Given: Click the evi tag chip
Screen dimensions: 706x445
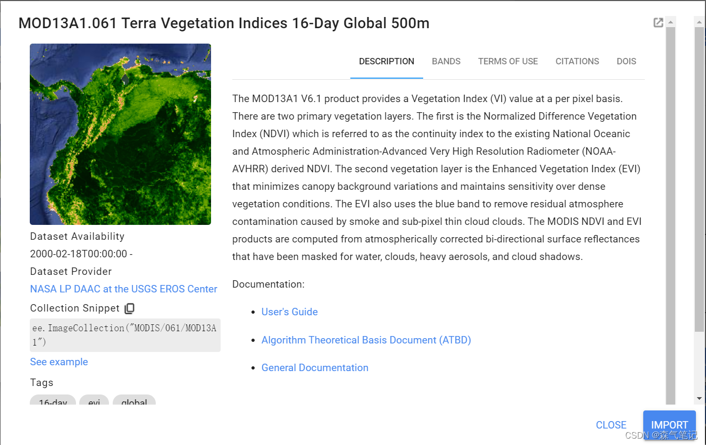Looking at the screenshot, I should click(94, 402).
